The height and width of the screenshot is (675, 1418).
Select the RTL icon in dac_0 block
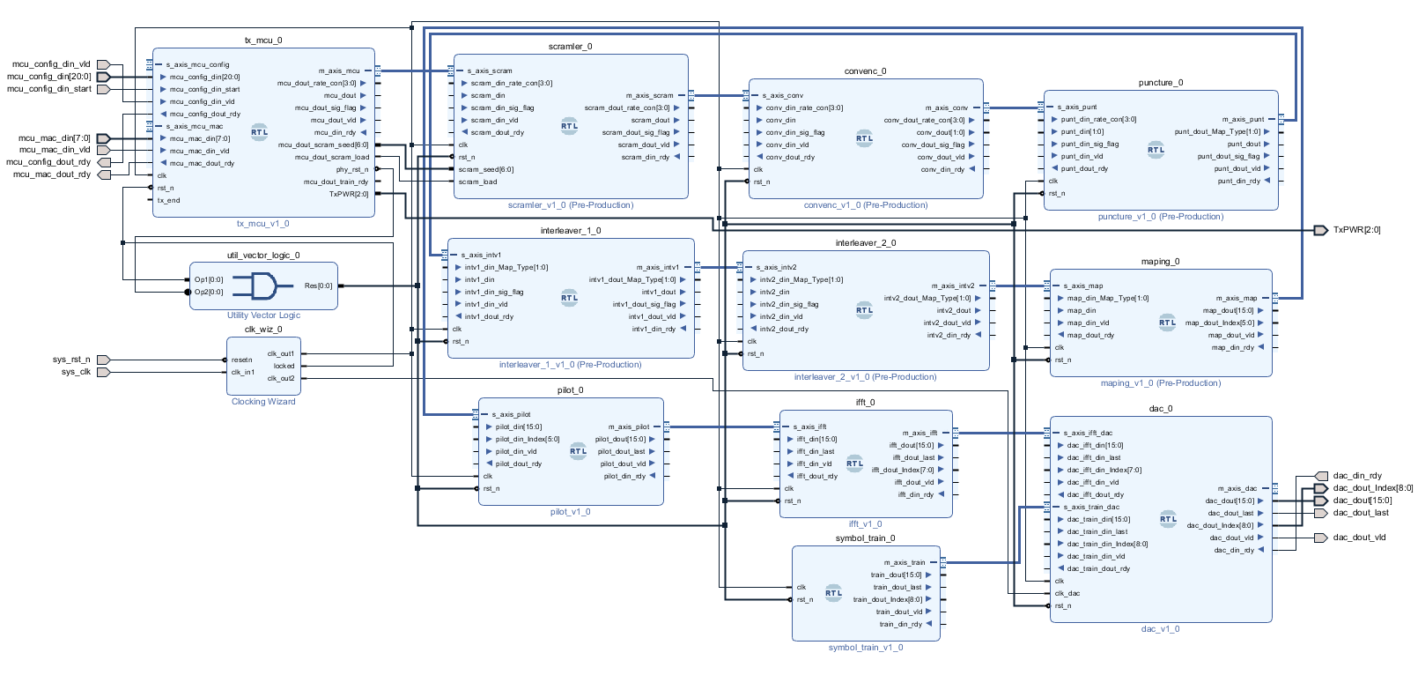pyautogui.click(x=1168, y=519)
